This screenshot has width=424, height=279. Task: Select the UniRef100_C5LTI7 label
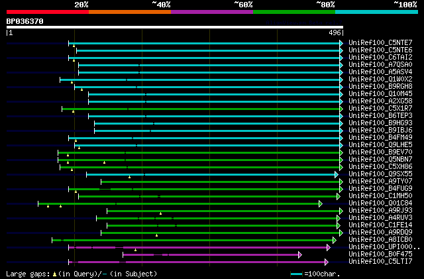click(x=380, y=262)
